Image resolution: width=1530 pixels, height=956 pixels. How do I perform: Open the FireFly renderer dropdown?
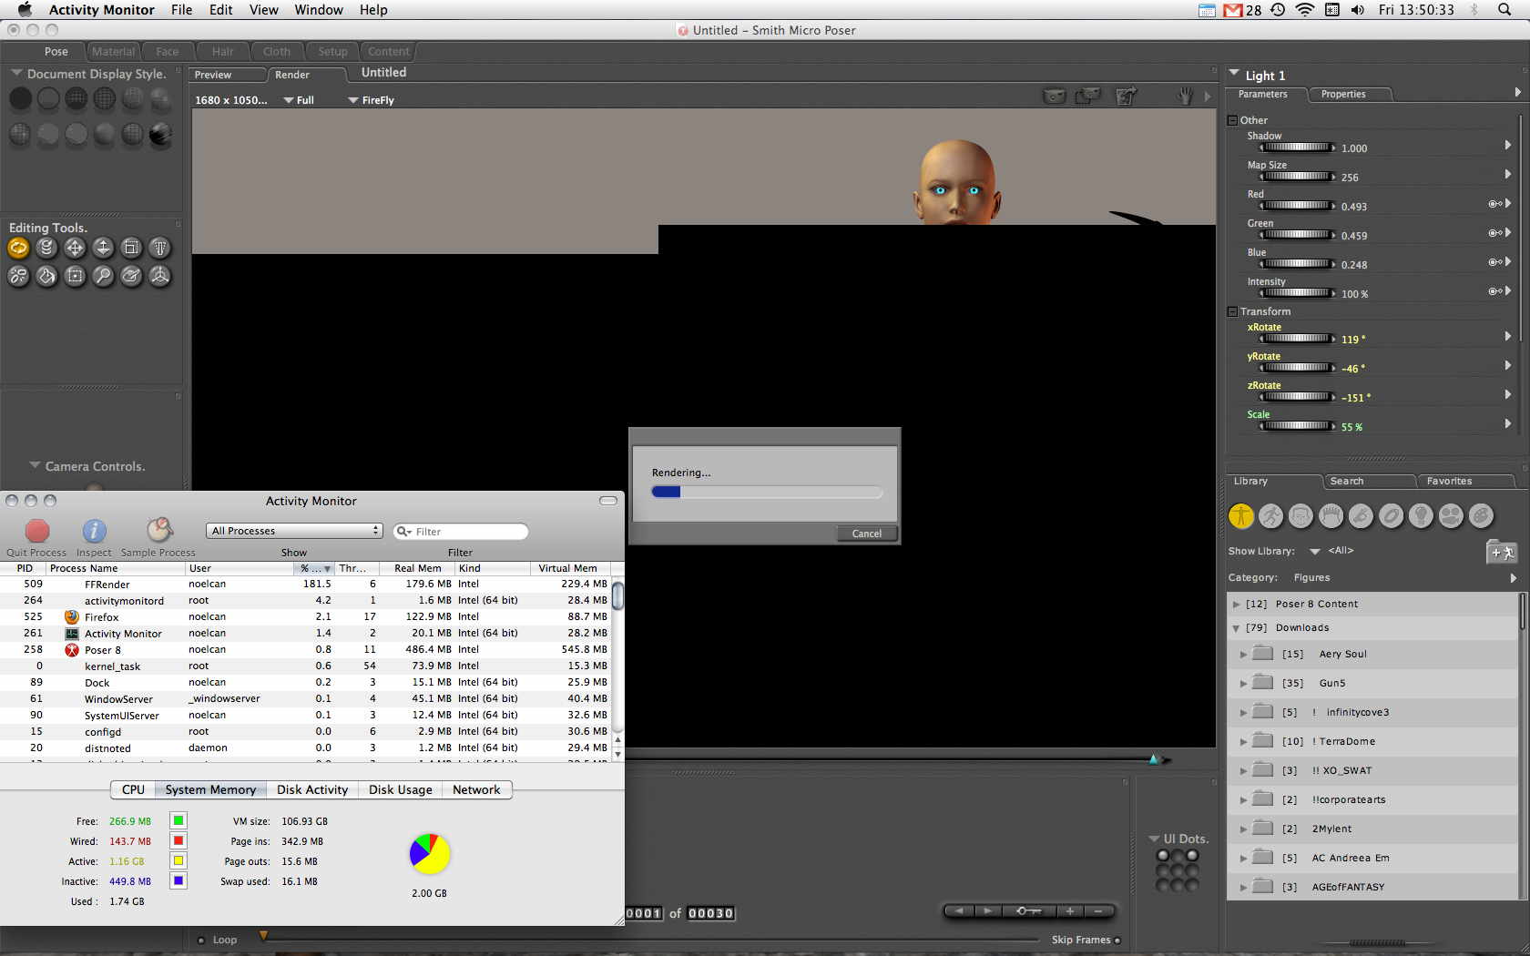pyautogui.click(x=372, y=100)
